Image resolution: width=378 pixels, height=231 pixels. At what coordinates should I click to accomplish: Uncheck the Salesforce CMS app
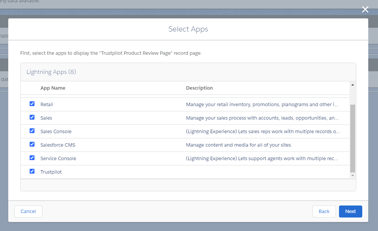tap(32, 144)
